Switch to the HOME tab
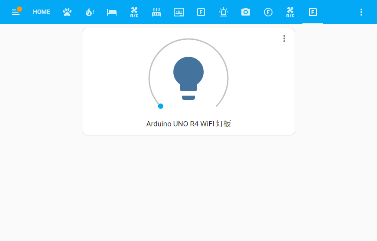 pos(41,12)
